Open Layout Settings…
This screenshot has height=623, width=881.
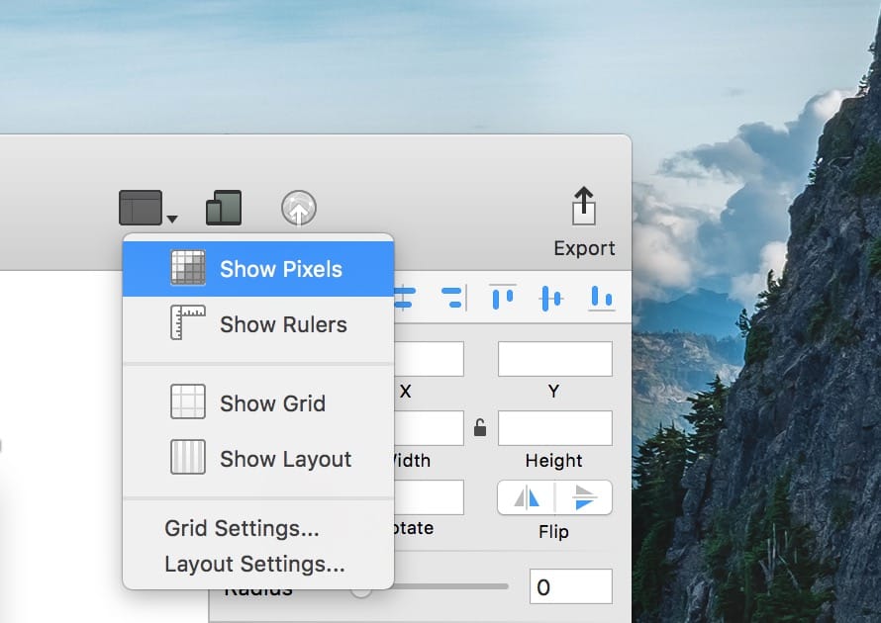[254, 564]
